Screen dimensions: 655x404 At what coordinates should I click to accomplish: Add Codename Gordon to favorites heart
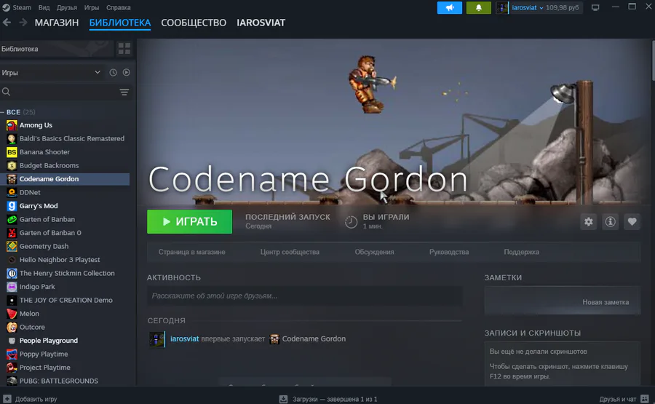click(632, 222)
